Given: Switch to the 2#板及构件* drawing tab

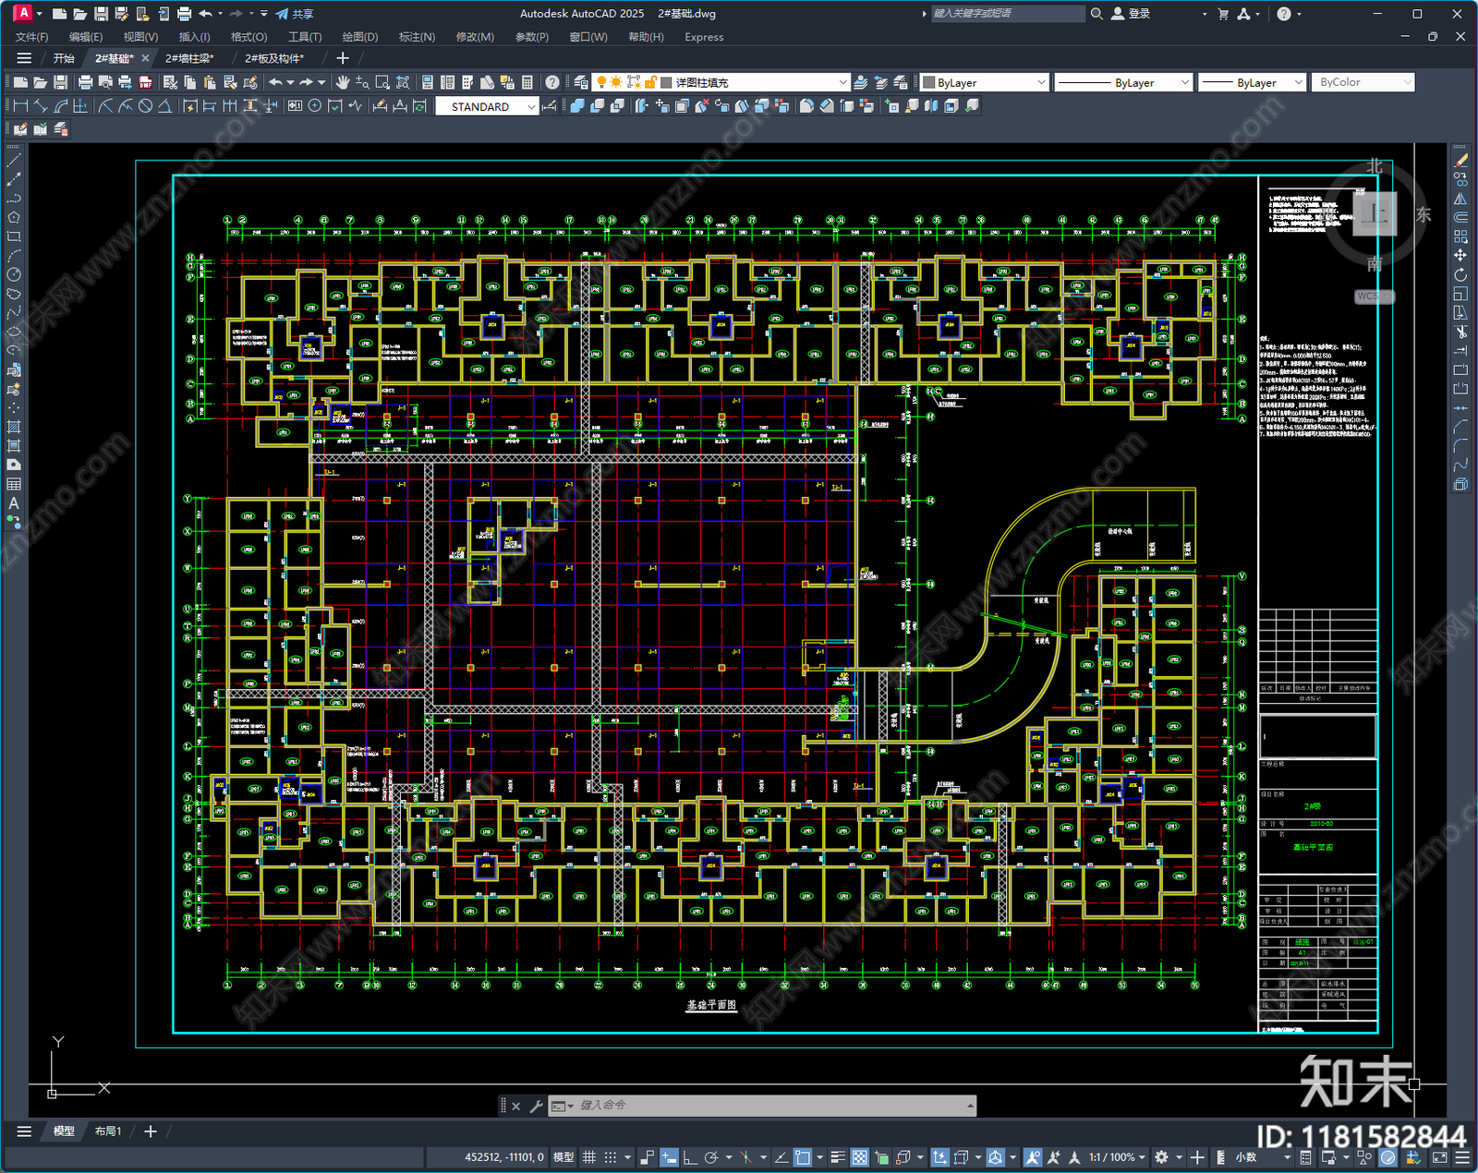Looking at the screenshot, I should click(274, 58).
